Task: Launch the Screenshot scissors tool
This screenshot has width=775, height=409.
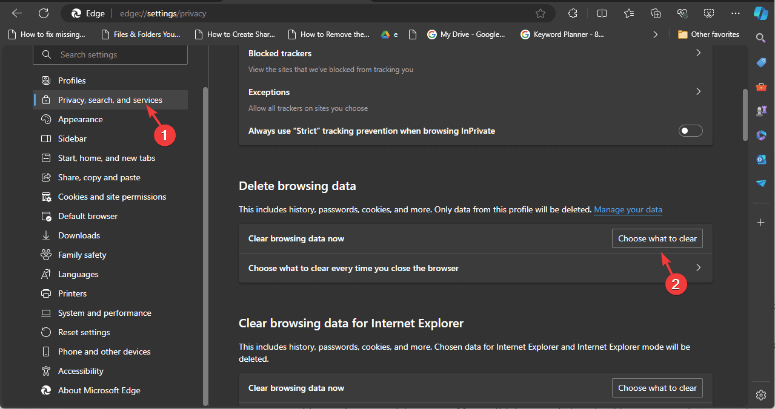Action: point(709,13)
